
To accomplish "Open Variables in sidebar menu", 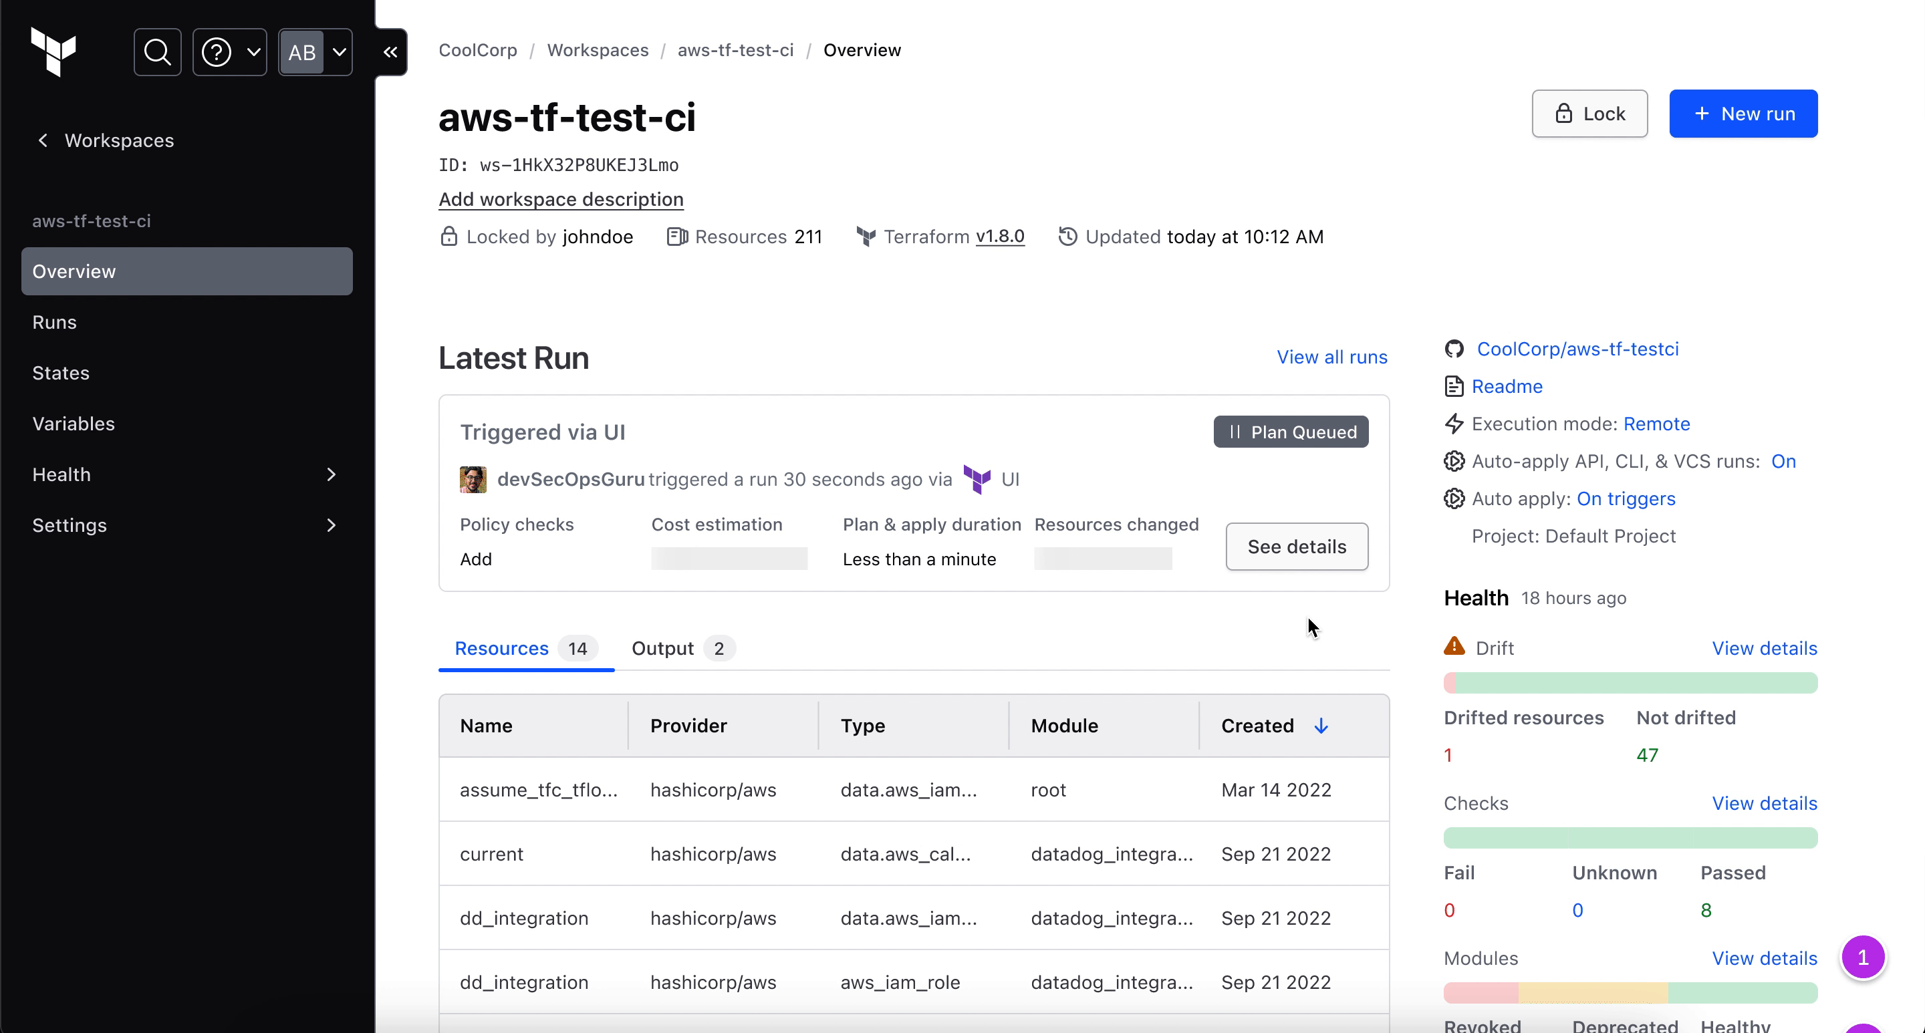I will coord(74,424).
